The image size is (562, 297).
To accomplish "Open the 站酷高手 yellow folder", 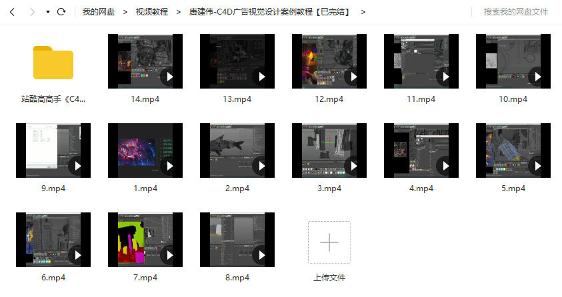I will pos(53,63).
